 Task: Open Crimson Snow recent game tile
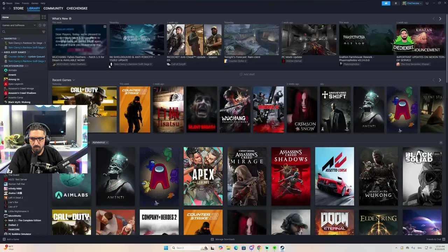click(x=302, y=110)
